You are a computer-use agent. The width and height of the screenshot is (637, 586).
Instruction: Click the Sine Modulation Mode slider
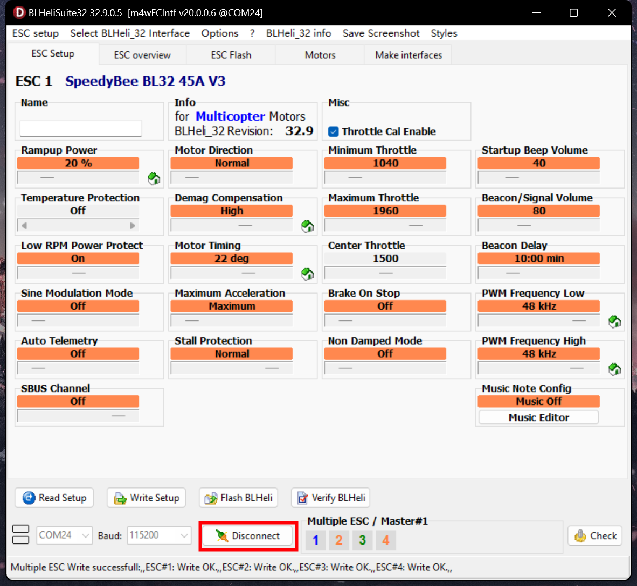(x=78, y=320)
